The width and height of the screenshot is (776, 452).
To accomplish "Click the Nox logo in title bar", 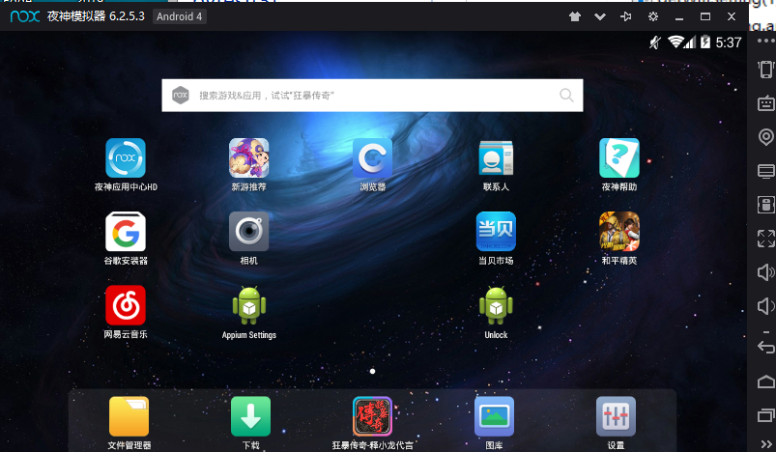I will pos(25,16).
